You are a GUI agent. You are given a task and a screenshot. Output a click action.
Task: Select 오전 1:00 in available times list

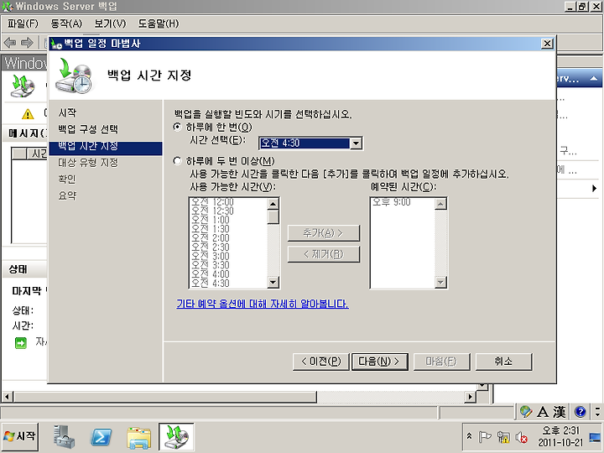[211, 220]
